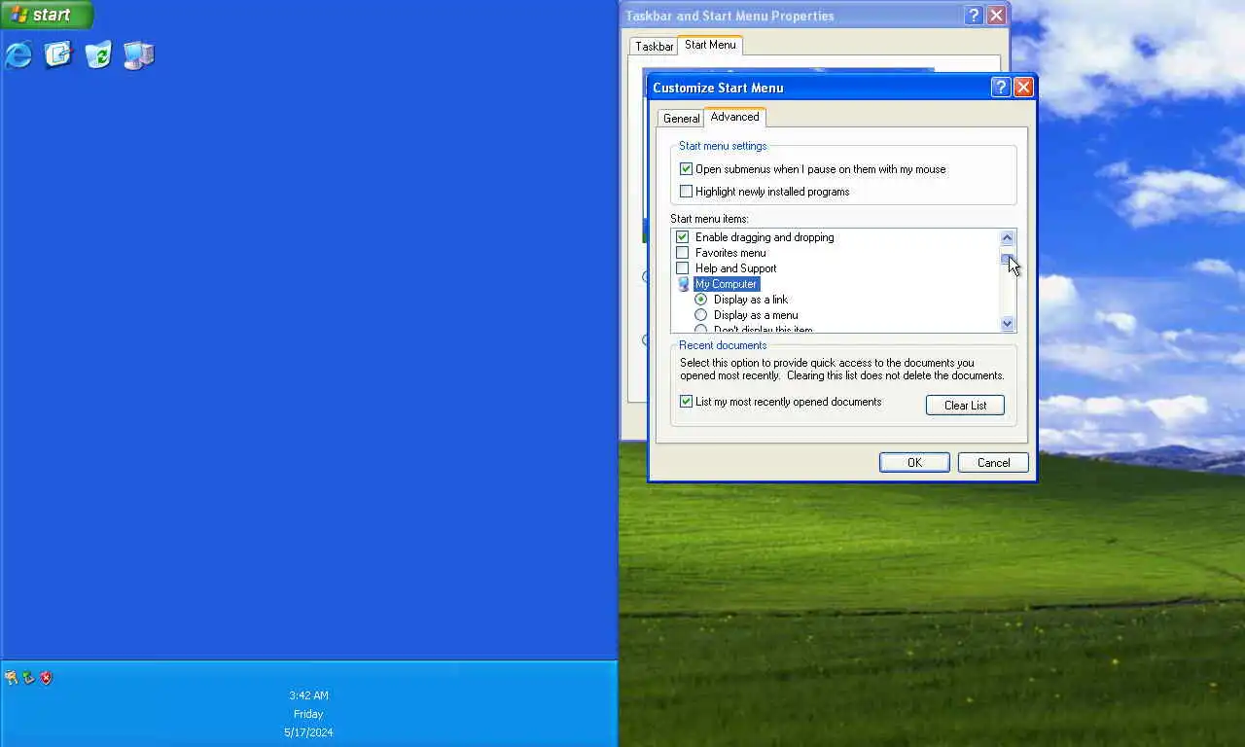This screenshot has height=747, width=1245.
Task: Click the Start menu settings group heading
Action: (x=723, y=146)
